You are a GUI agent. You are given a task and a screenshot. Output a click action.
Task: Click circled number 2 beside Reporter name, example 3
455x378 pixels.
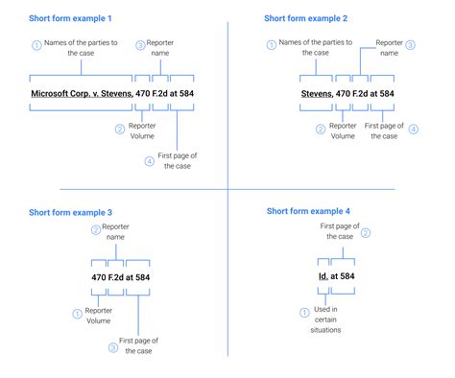95,230
